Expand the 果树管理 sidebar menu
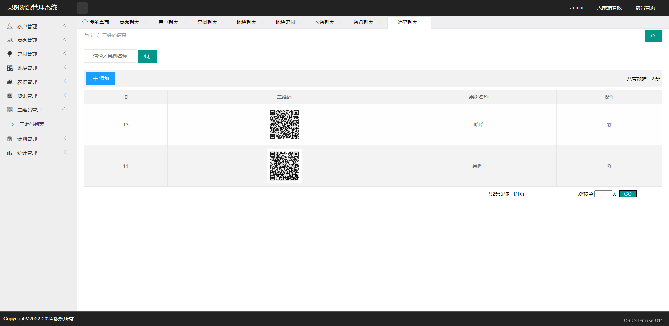The width and height of the screenshot is (669, 326). (38, 54)
